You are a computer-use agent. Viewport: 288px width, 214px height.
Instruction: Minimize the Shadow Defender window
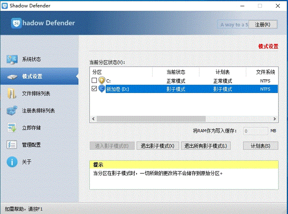(x=242, y=6)
